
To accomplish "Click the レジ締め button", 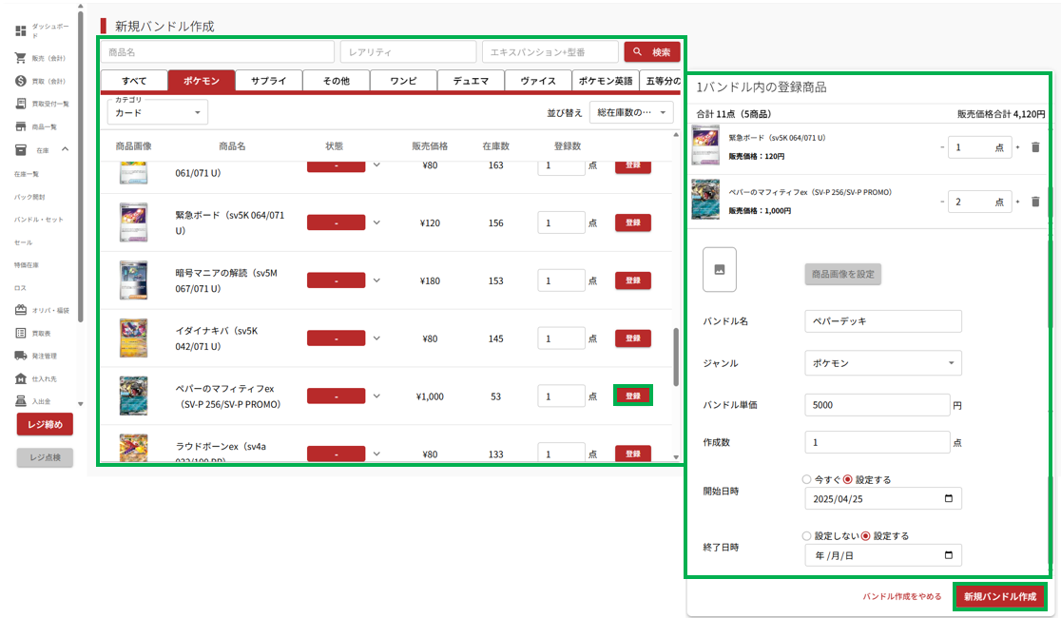I will tap(45, 424).
